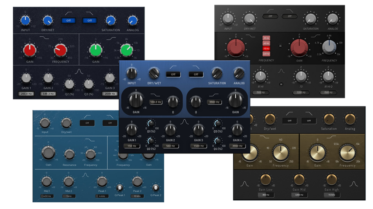Click the Saturation knob in the gold skin

coord(329,119)
